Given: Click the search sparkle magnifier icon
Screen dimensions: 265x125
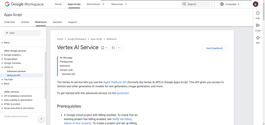Looking at the screenshot, I should pyautogui.click(x=184, y=4).
